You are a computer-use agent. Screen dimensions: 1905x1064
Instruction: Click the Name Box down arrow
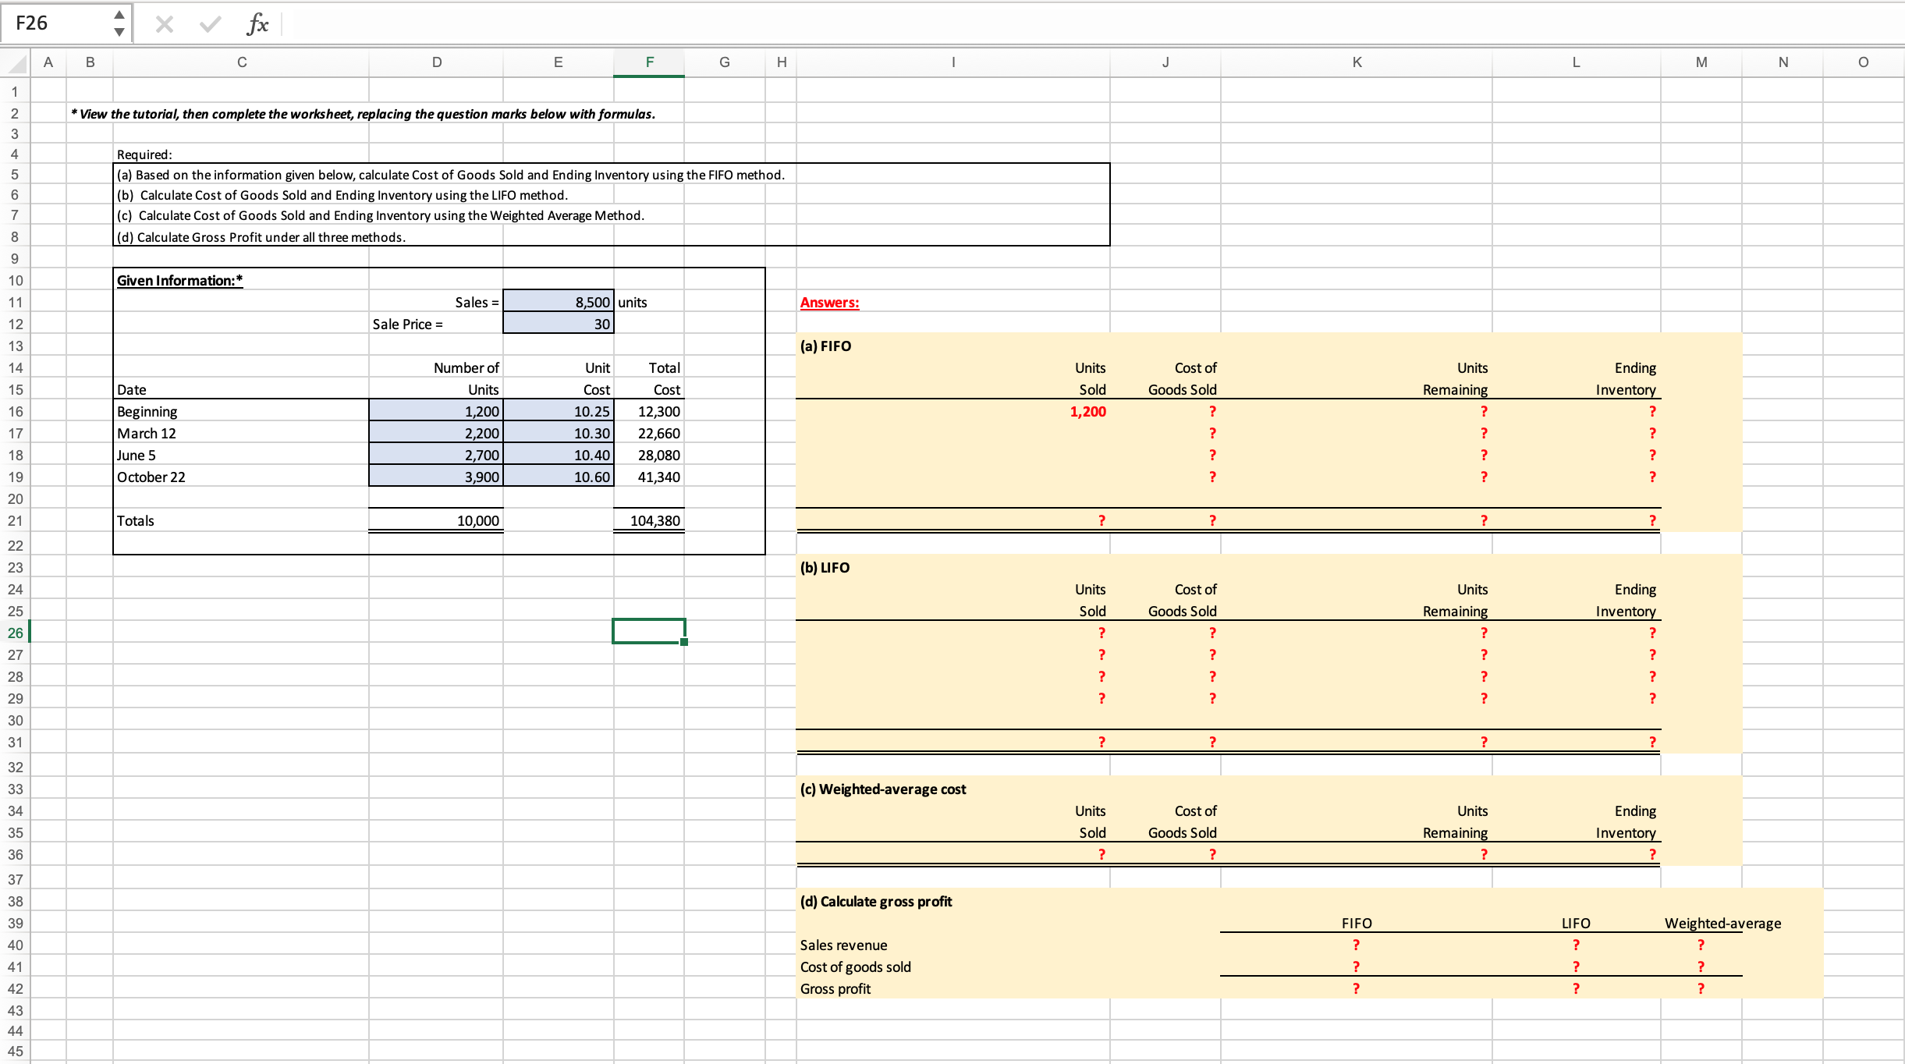coord(119,31)
